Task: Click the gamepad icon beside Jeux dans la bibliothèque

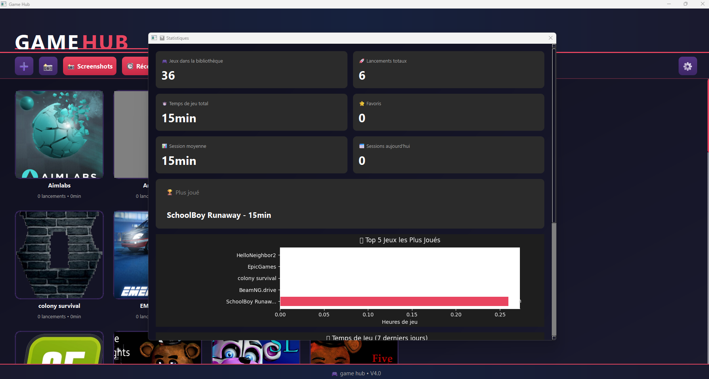Action: (165, 61)
